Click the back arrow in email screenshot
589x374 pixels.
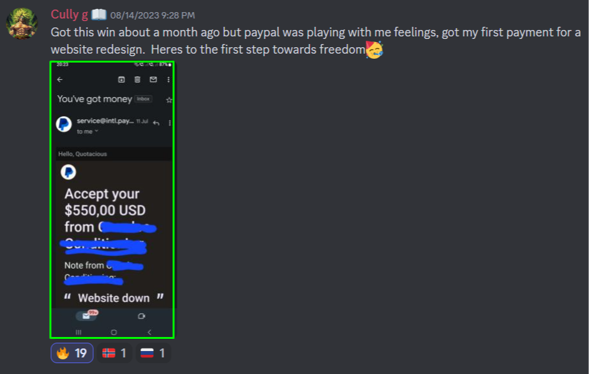pos(60,80)
